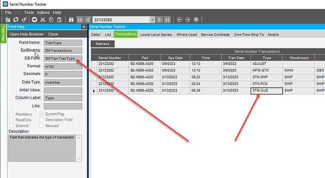Image resolution: width=325 pixels, height=178 pixels.
Task: Click the Sys Date column header
Action: (175, 58)
